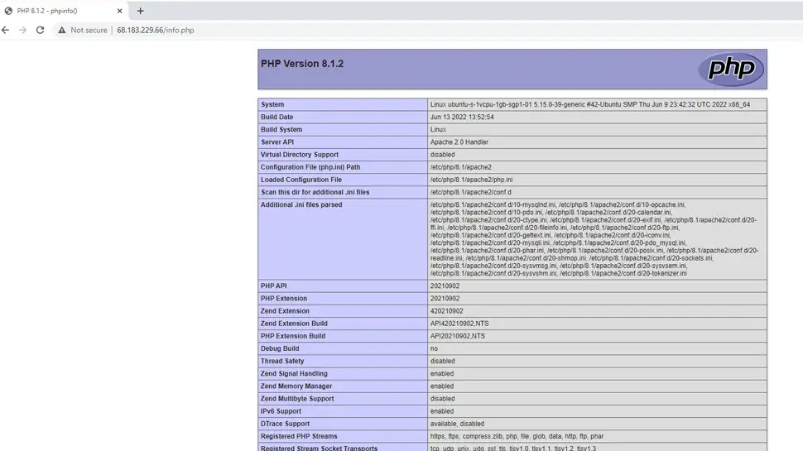Click Loaded Configuration File label

click(301, 180)
